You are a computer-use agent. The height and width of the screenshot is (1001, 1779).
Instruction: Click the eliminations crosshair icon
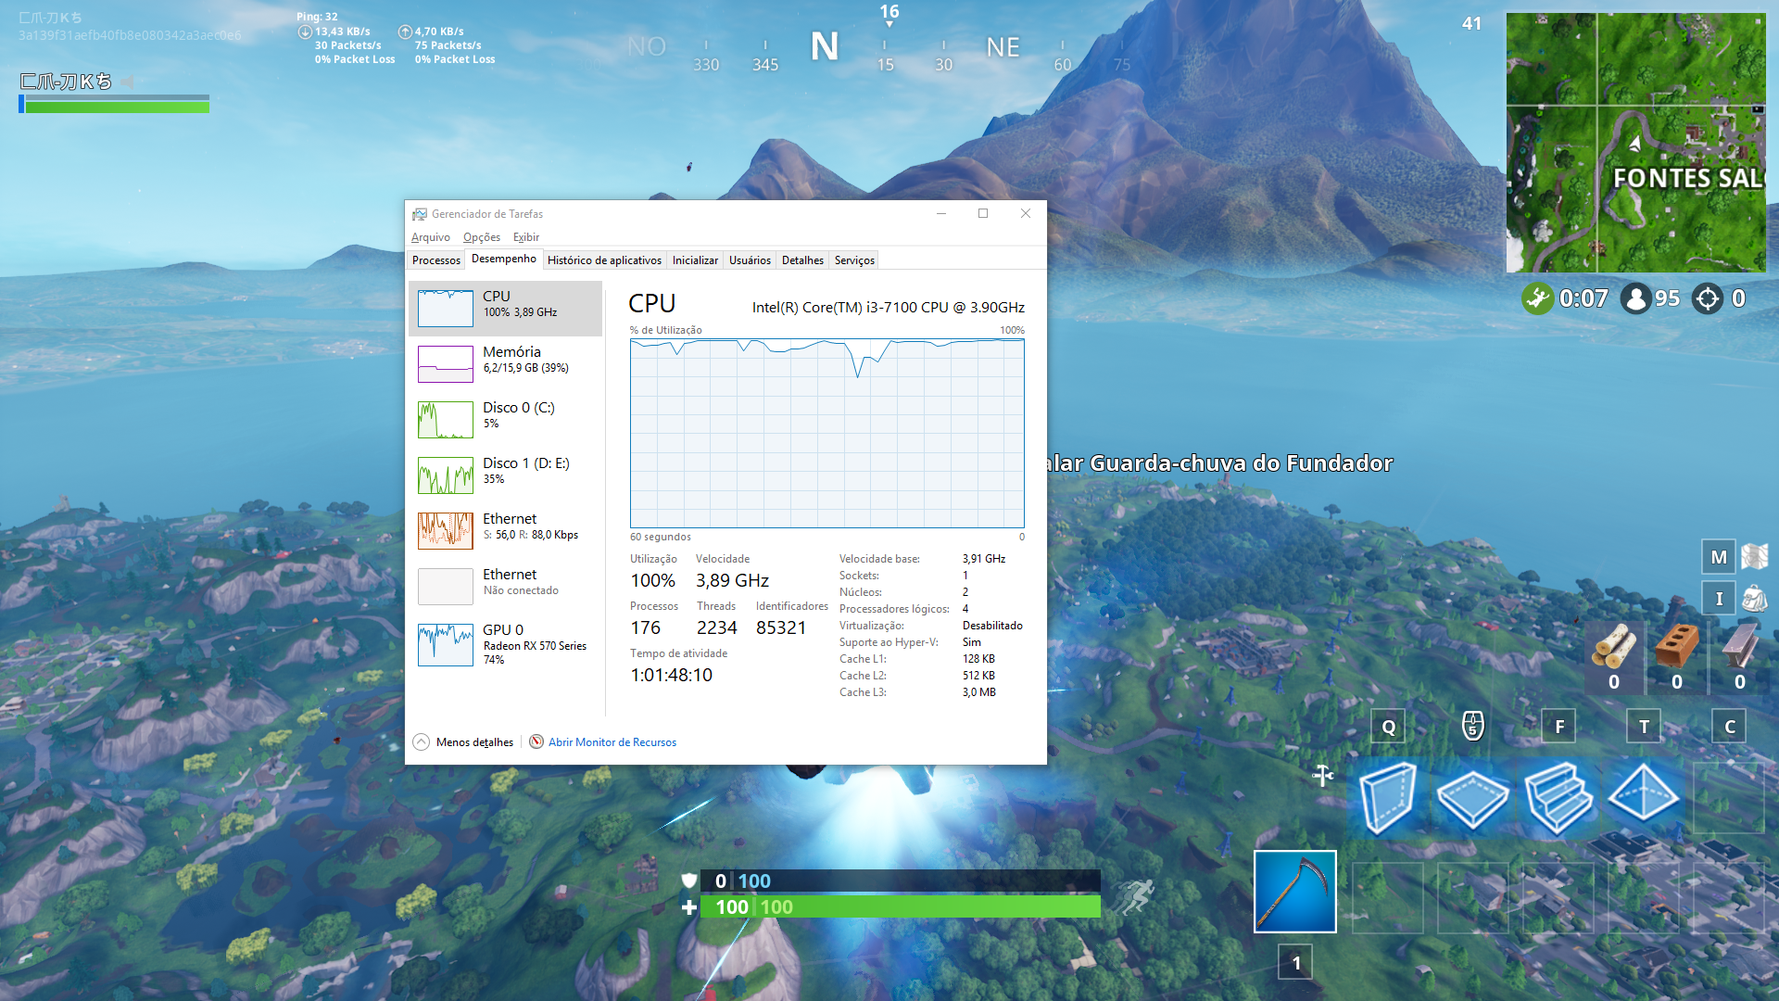pyautogui.click(x=1707, y=298)
